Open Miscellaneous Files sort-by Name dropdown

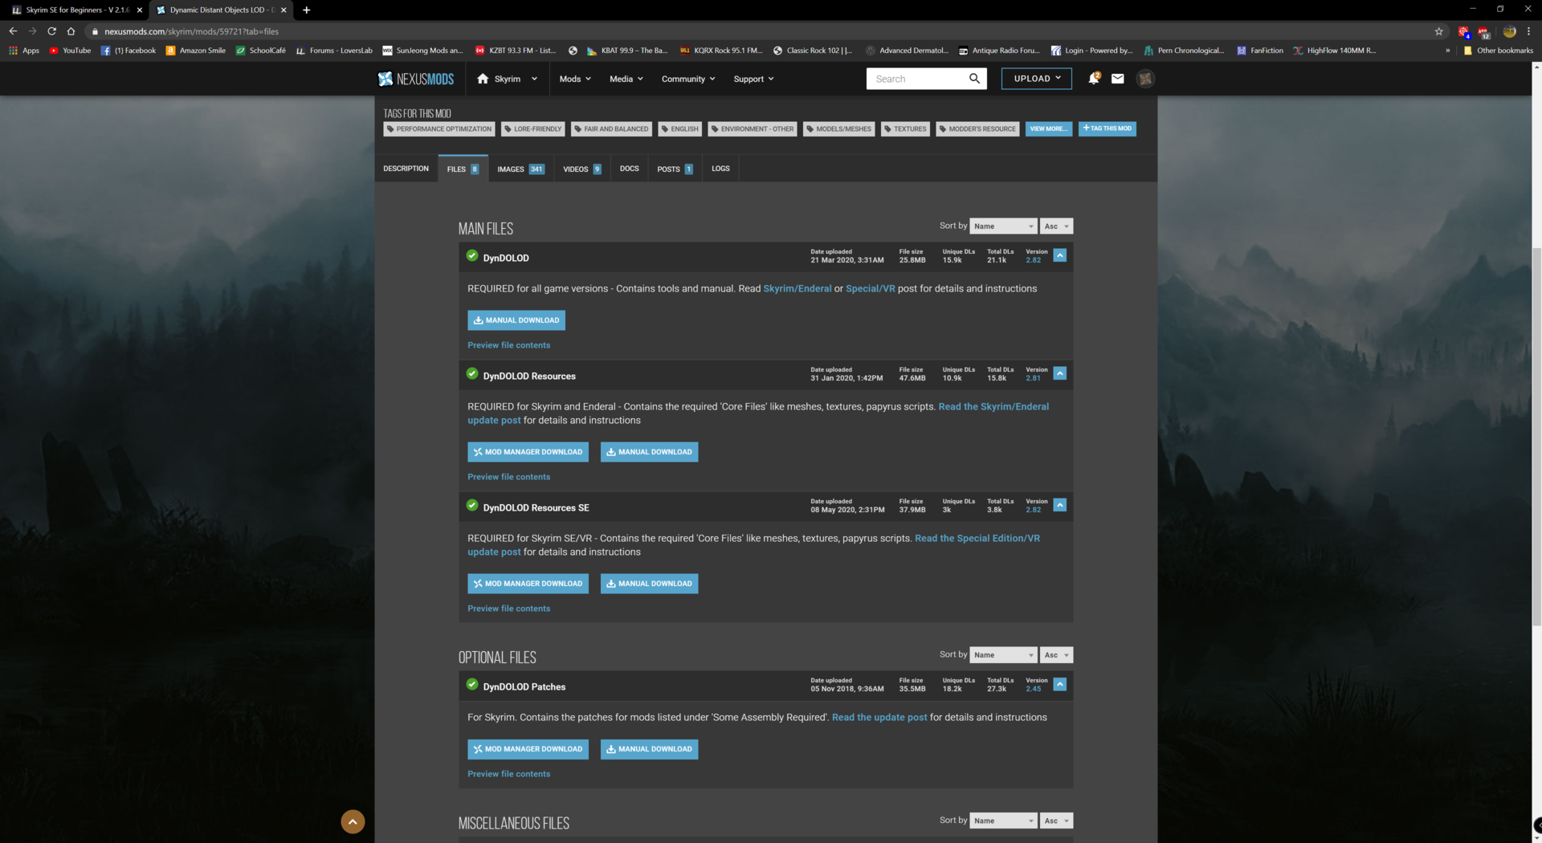[1003, 821]
